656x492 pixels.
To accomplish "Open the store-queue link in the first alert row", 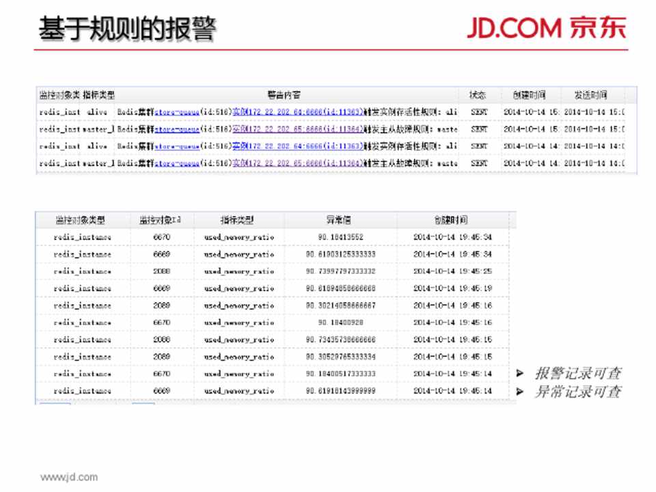I will click(x=177, y=111).
